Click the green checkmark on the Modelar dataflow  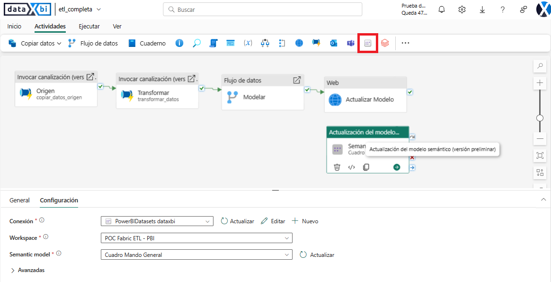307,89
